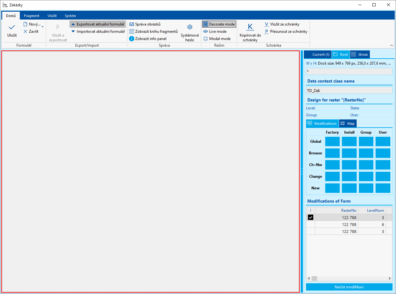Click the Global Install blue cell

(349, 141)
